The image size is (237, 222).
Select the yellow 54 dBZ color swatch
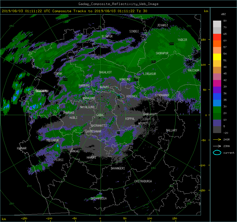pyautogui.click(x=217, y=57)
